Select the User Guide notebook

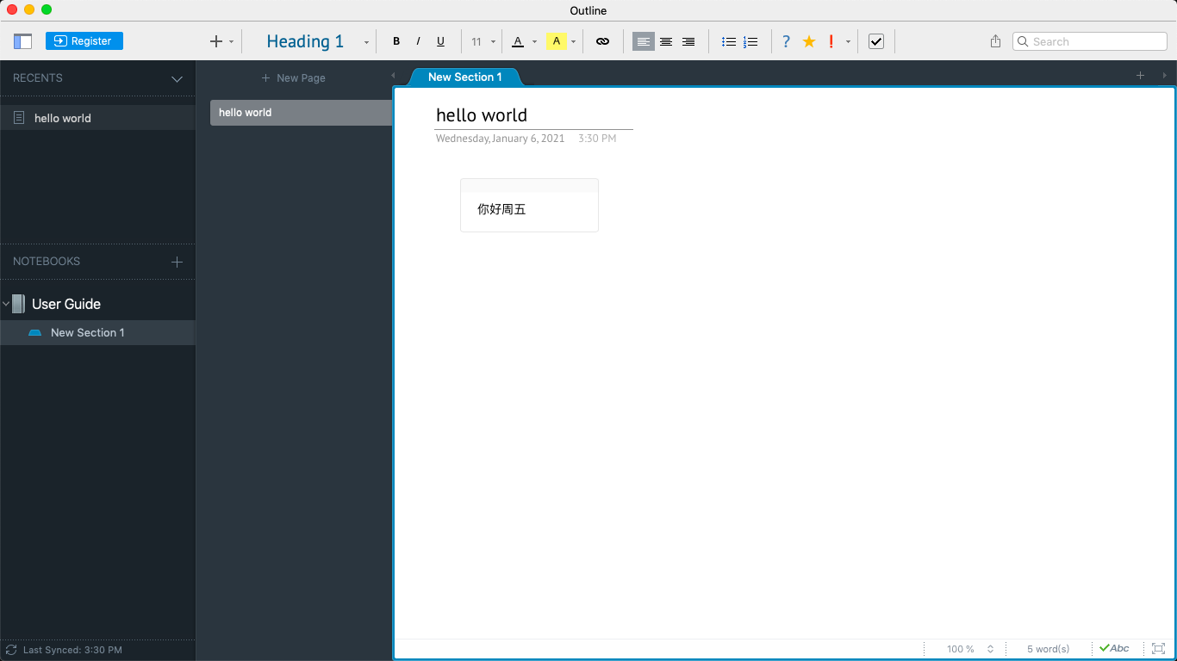[x=66, y=304]
